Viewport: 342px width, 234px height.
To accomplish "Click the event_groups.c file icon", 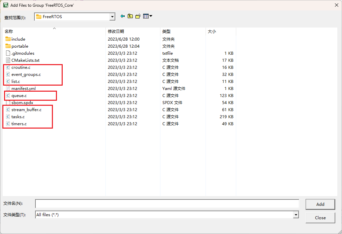I will tap(8, 74).
